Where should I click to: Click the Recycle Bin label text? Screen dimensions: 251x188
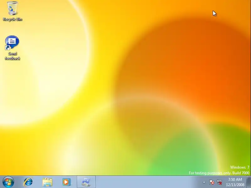(x=13, y=19)
